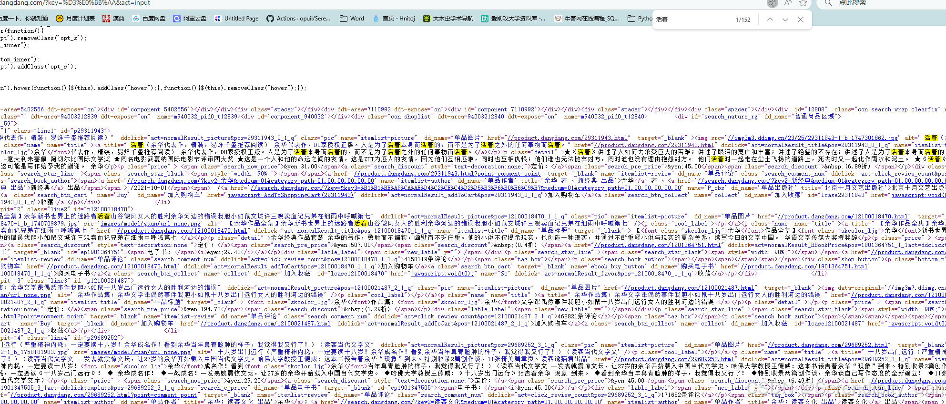
Task: Click the 4158119条评论 text
Action: 425,259
